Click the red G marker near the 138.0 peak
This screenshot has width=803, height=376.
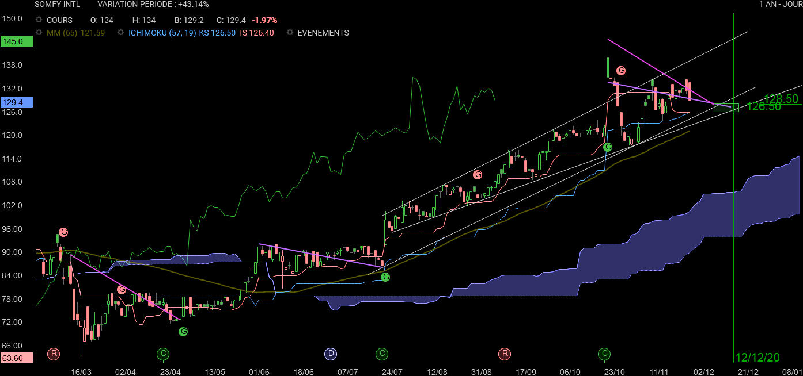click(x=621, y=70)
